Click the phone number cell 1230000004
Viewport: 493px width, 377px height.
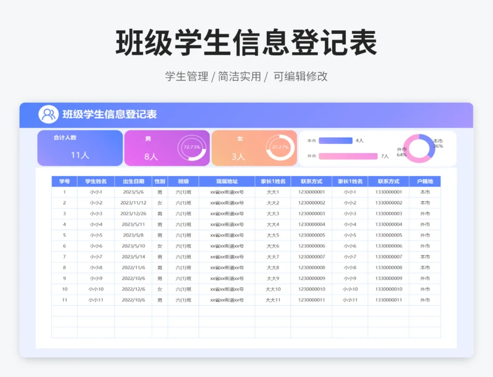pos(312,224)
